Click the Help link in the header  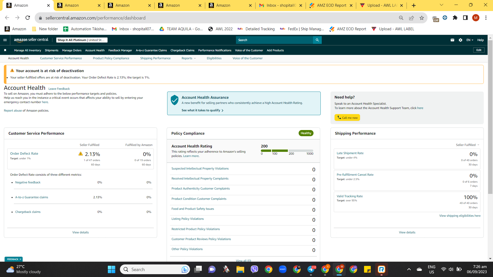(x=480, y=40)
